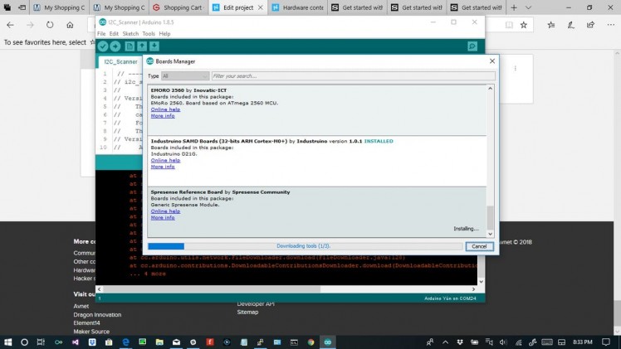Open Online help for Industruino SAMD Boards
621x349 pixels.
tap(165, 161)
